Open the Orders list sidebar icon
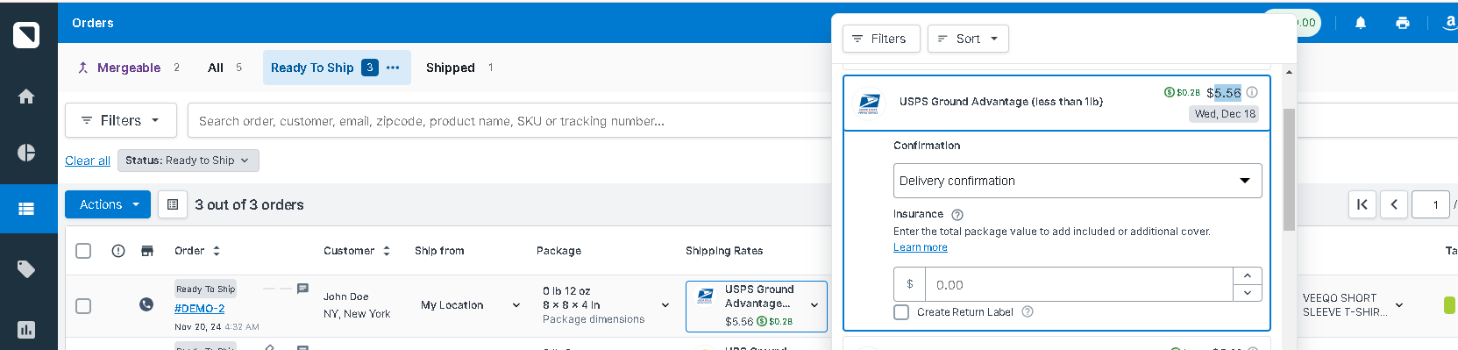 (x=26, y=209)
